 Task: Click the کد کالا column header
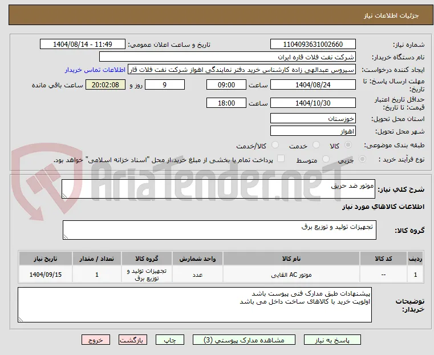[x=383, y=259]
